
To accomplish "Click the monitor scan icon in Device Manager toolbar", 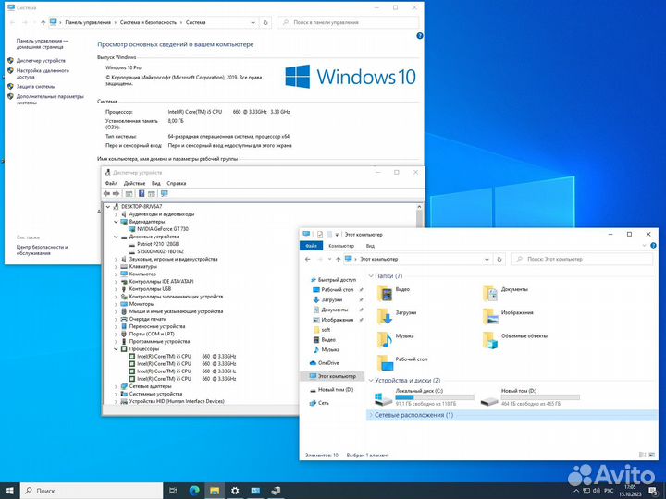I will pyautogui.click(x=165, y=193).
